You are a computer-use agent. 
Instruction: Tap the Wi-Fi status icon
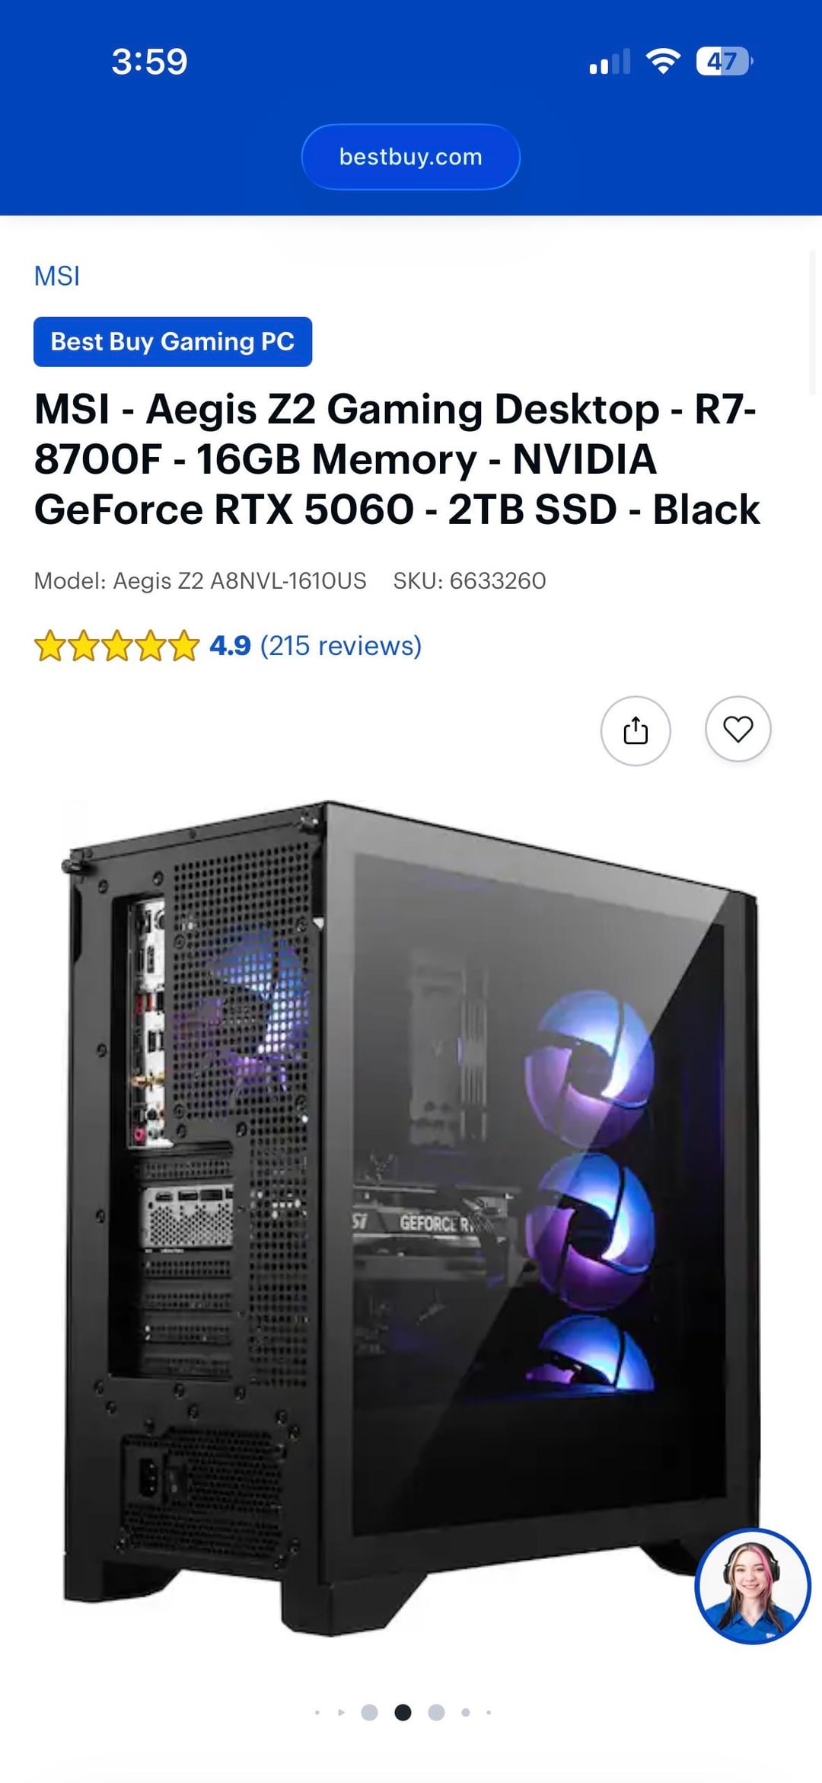[663, 61]
